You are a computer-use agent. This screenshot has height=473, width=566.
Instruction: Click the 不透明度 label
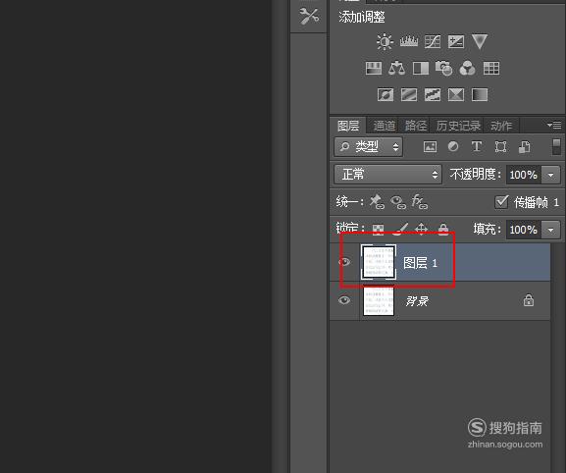pyautogui.click(x=475, y=175)
